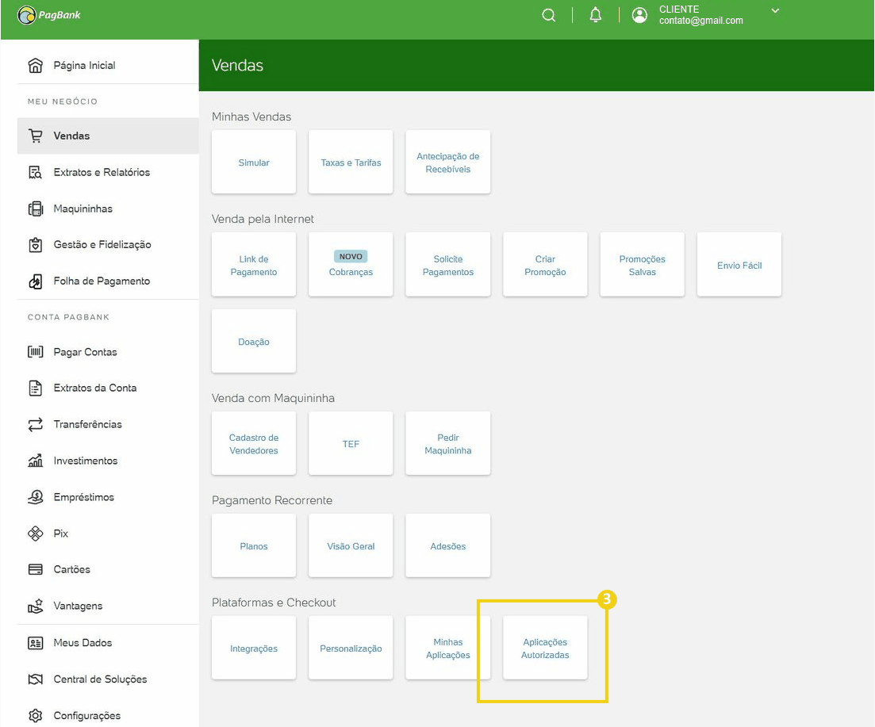The height and width of the screenshot is (727, 875).
Task: Open the Solicite Pagamentos card
Action: (x=448, y=265)
